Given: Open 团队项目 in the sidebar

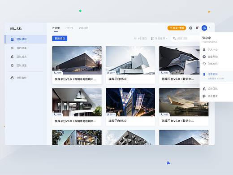Looking at the screenshot, I should point(26,39).
